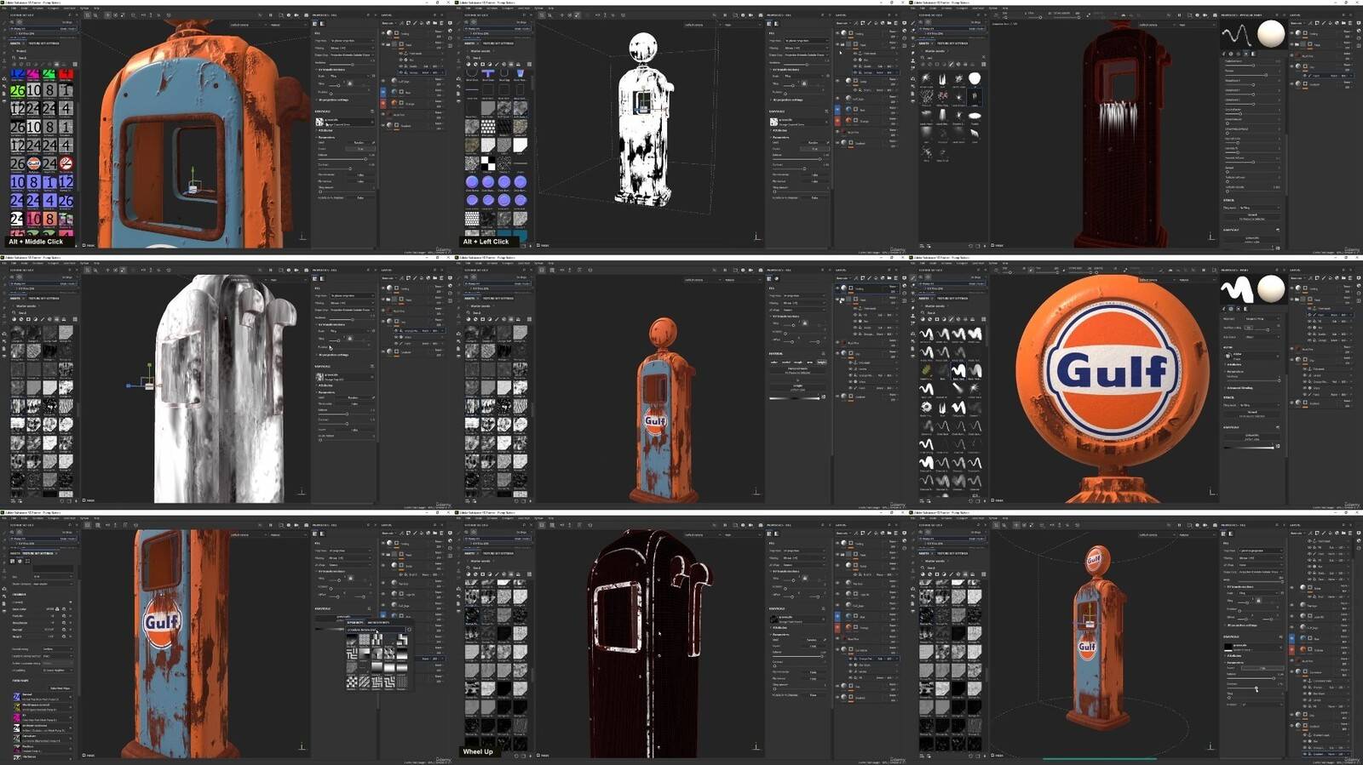The width and height of the screenshot is (1363, 765).
Task: Click the add effect wand icon in the 'Wheel Up' window's Layers toolbar
Action: click(856, 534)
